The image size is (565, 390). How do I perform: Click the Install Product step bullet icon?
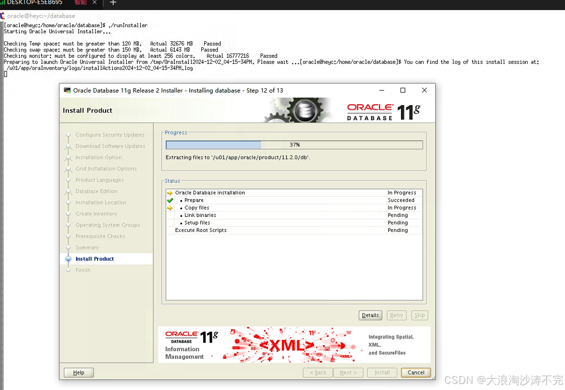(68, 259)
